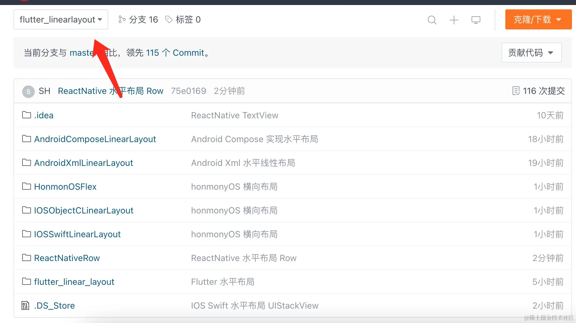Open the 标签 0 tags list
This screenshot has width=576, height=323.
pyautogui.click(x=188, y=19)
